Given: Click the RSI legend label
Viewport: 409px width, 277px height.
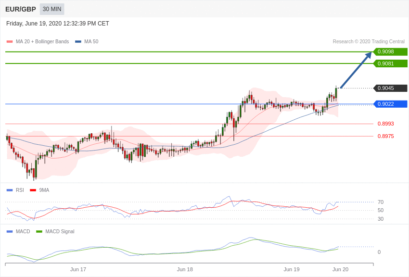Looking at the screenshot, I should click(20, 190).
